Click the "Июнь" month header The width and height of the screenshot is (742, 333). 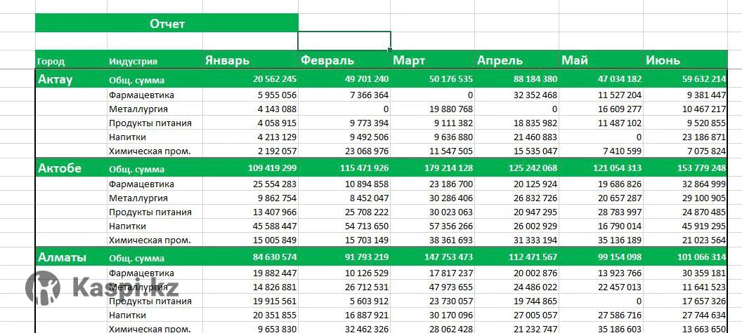(663, 61)
